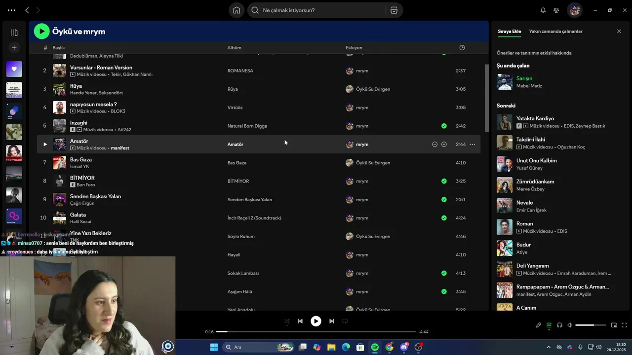
Task: Click the Bas Gaza album cover thumbnail
Action: pyautogui.click(x=59, y=163)
